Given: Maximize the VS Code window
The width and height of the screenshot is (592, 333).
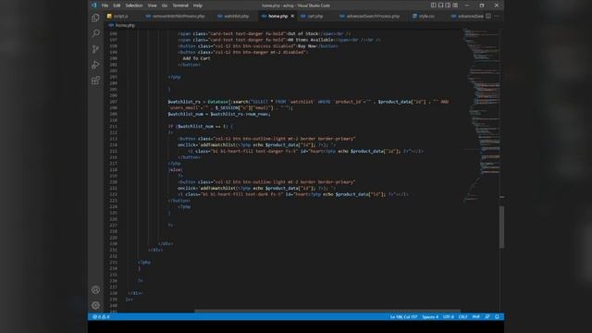Looking at the screenshot, I should (x=482, y=6).
